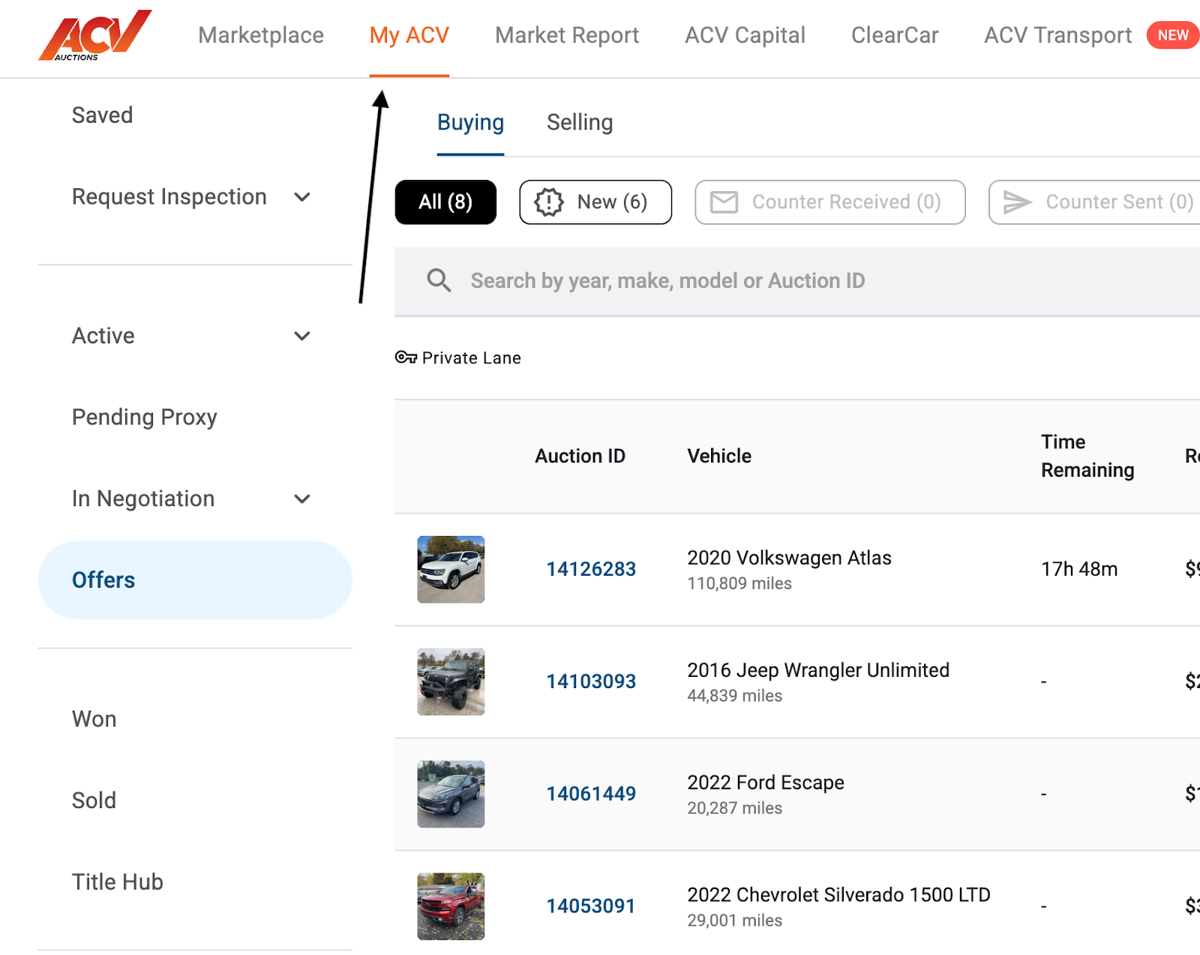
Task: Open the ClearCar nav item
Action: tap(895, 35)
